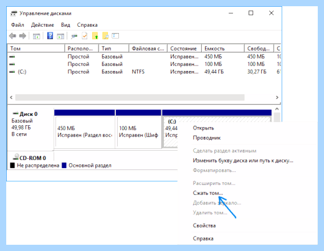Click the yellow folder with green arrow icon
Viewport: 324px width, 251px height.
(x=95, y=36)
